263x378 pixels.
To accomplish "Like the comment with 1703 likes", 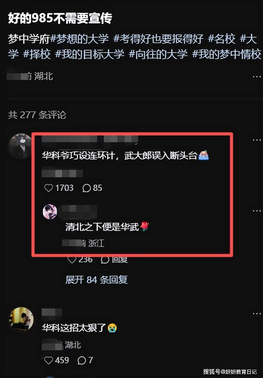I will (49, 188).
